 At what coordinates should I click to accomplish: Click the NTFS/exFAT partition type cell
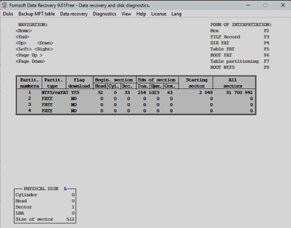tap(55, 92)
